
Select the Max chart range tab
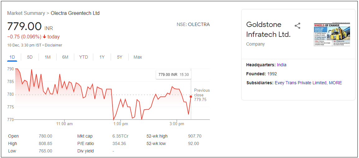tap(138, 57)
